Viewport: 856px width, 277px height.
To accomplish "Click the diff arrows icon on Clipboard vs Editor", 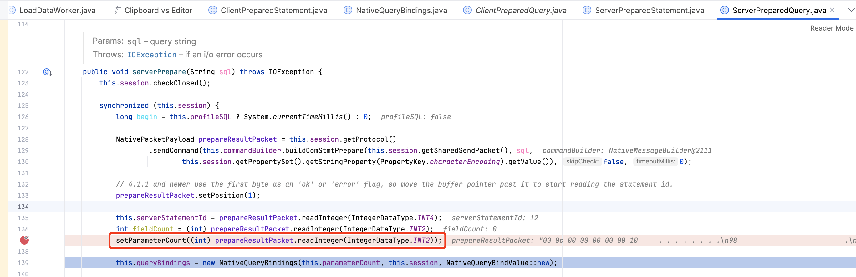I will [116, 10].
